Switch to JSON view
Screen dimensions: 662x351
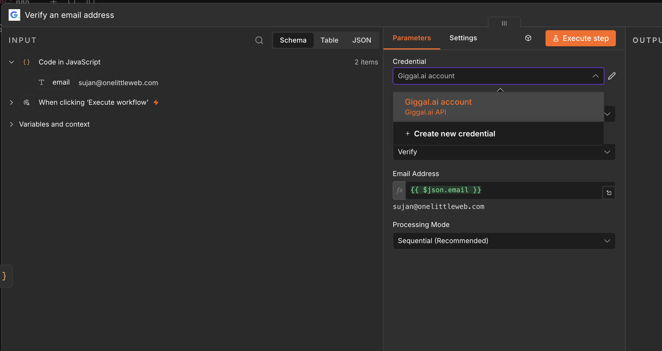click(362, 40)
